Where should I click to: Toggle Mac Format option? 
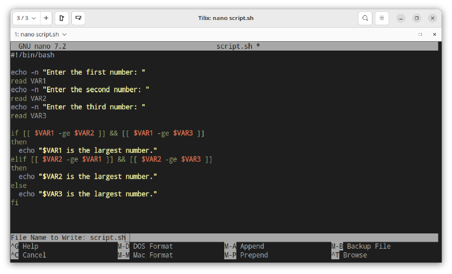point(152,255)
